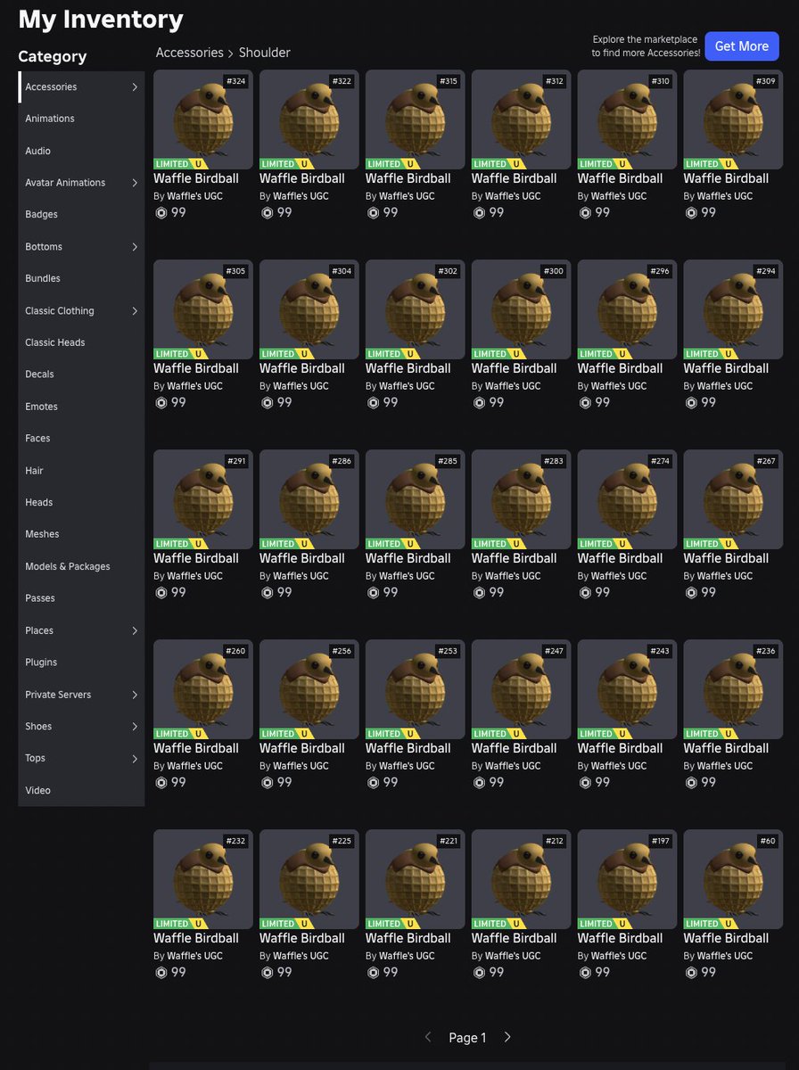Open the Birdball thumbnail tagged #212

[x=522, y=879]
